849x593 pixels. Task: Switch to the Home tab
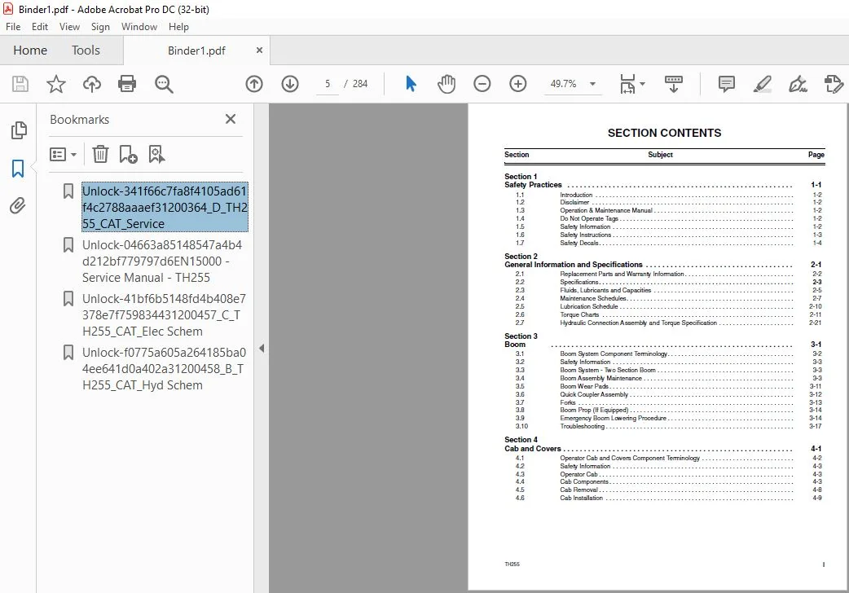[x=30, y=51]
